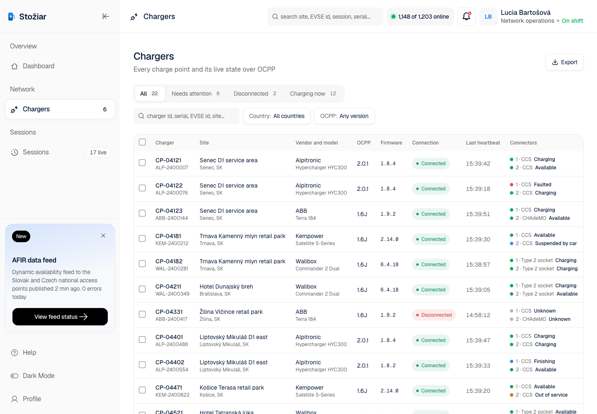
Task: Click the View feed status button
Action: pyautogui.click(x=60, y=317)
